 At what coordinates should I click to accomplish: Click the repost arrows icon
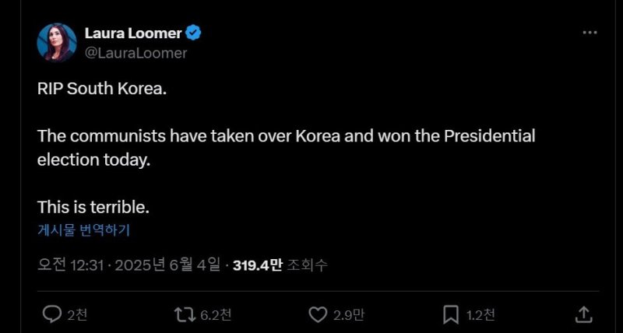(x=185, y=314)
